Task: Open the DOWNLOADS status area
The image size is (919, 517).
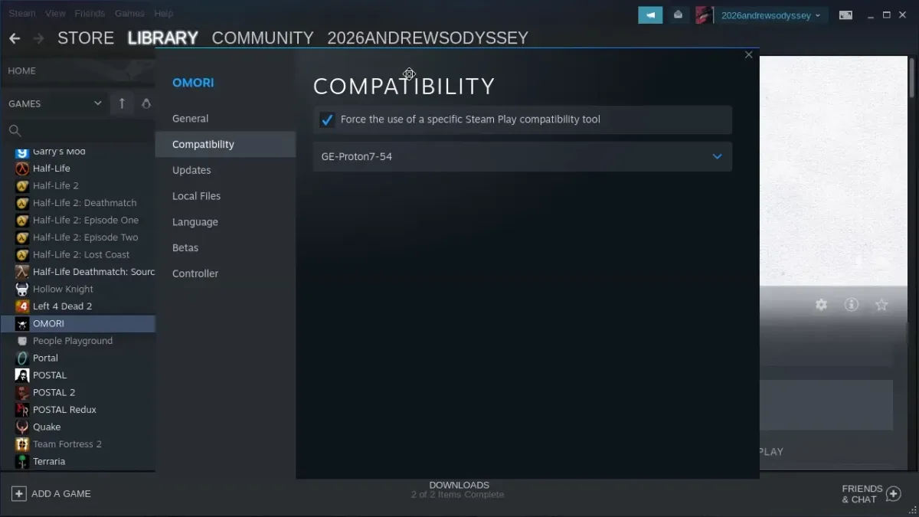Action: [459, 490]
